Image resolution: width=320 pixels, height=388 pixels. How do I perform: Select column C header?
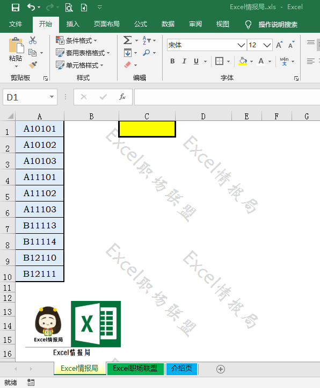click(147, 116)
